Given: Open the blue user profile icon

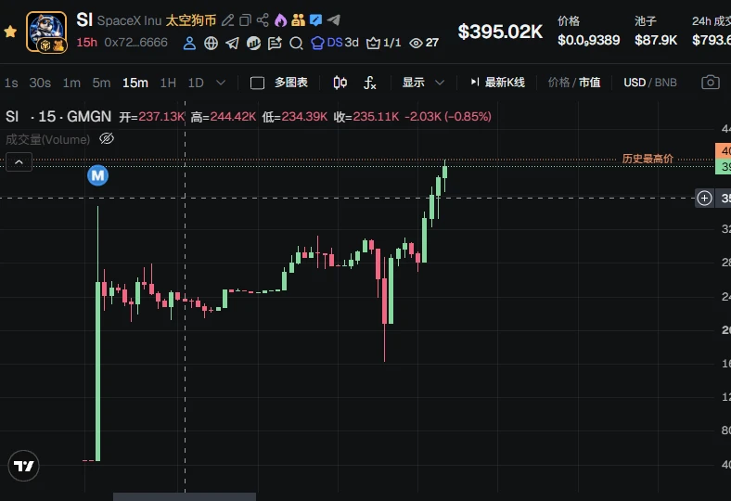Looking at the screenshot, I should (189, 44).
